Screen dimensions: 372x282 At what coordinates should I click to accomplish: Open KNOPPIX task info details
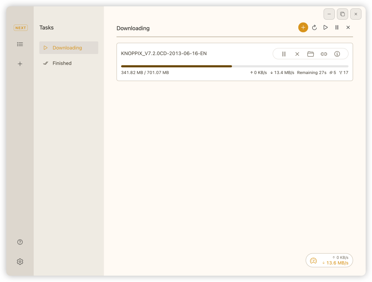coord(337,54)
